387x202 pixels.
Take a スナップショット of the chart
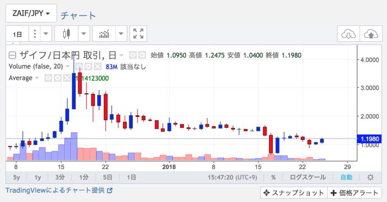tap(294, 193)
